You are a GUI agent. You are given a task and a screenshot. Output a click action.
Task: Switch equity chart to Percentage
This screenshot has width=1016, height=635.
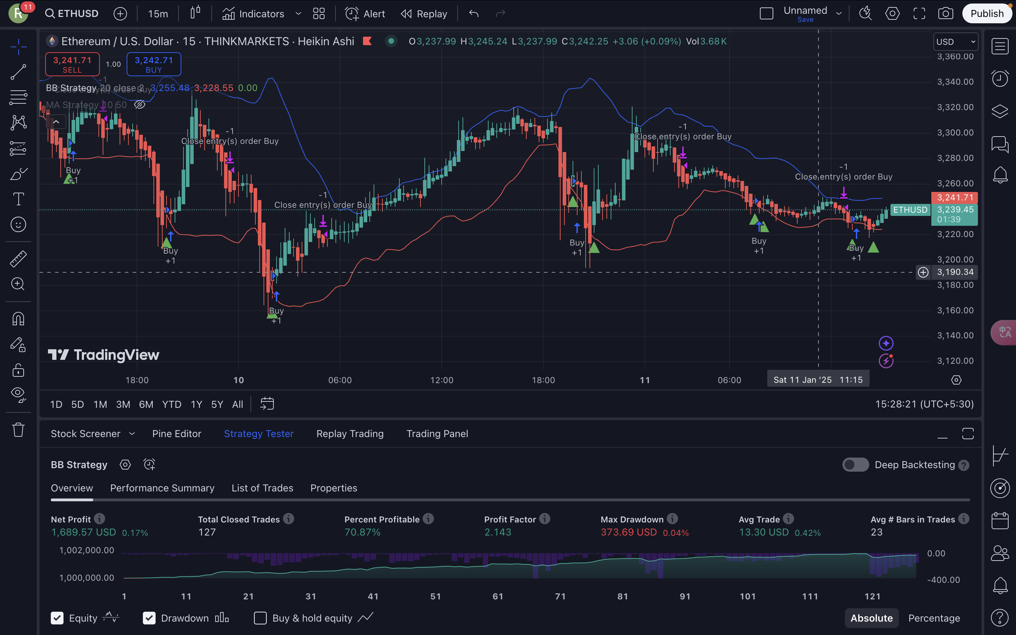[x=934, y=618]
